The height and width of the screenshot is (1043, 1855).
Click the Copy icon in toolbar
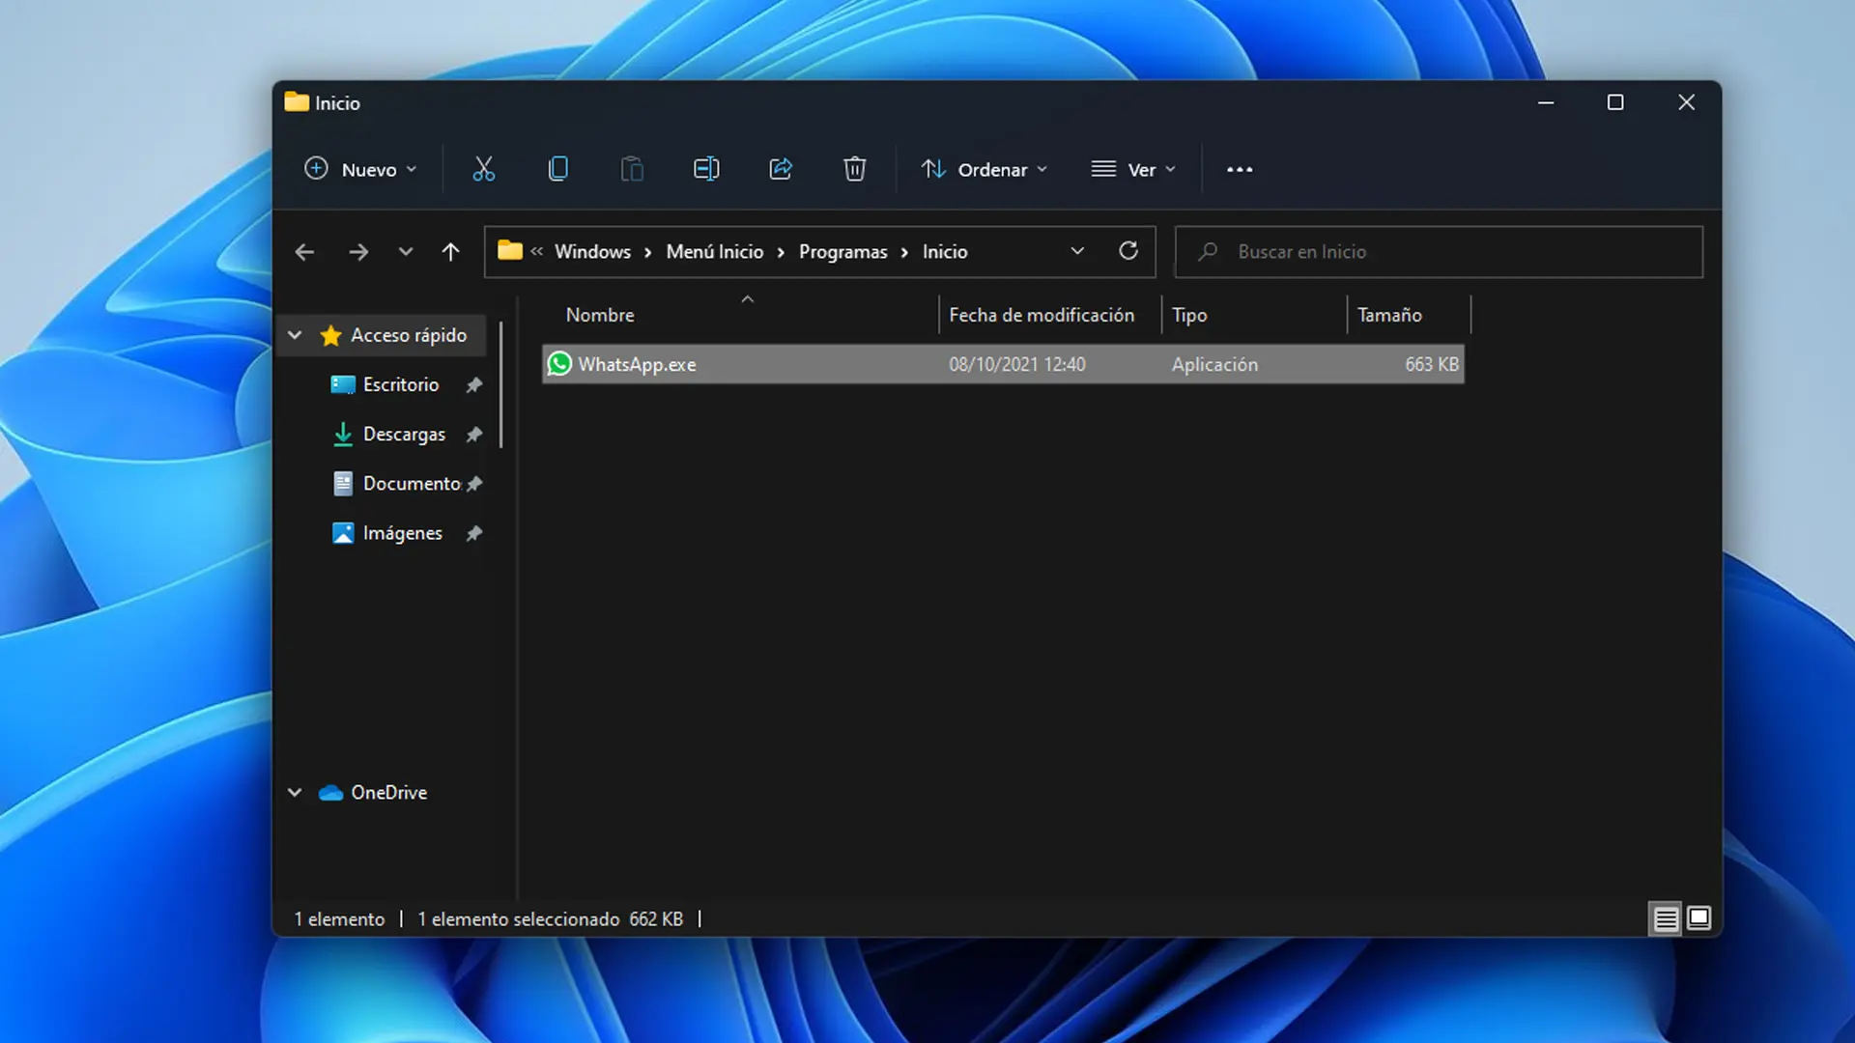557,169
